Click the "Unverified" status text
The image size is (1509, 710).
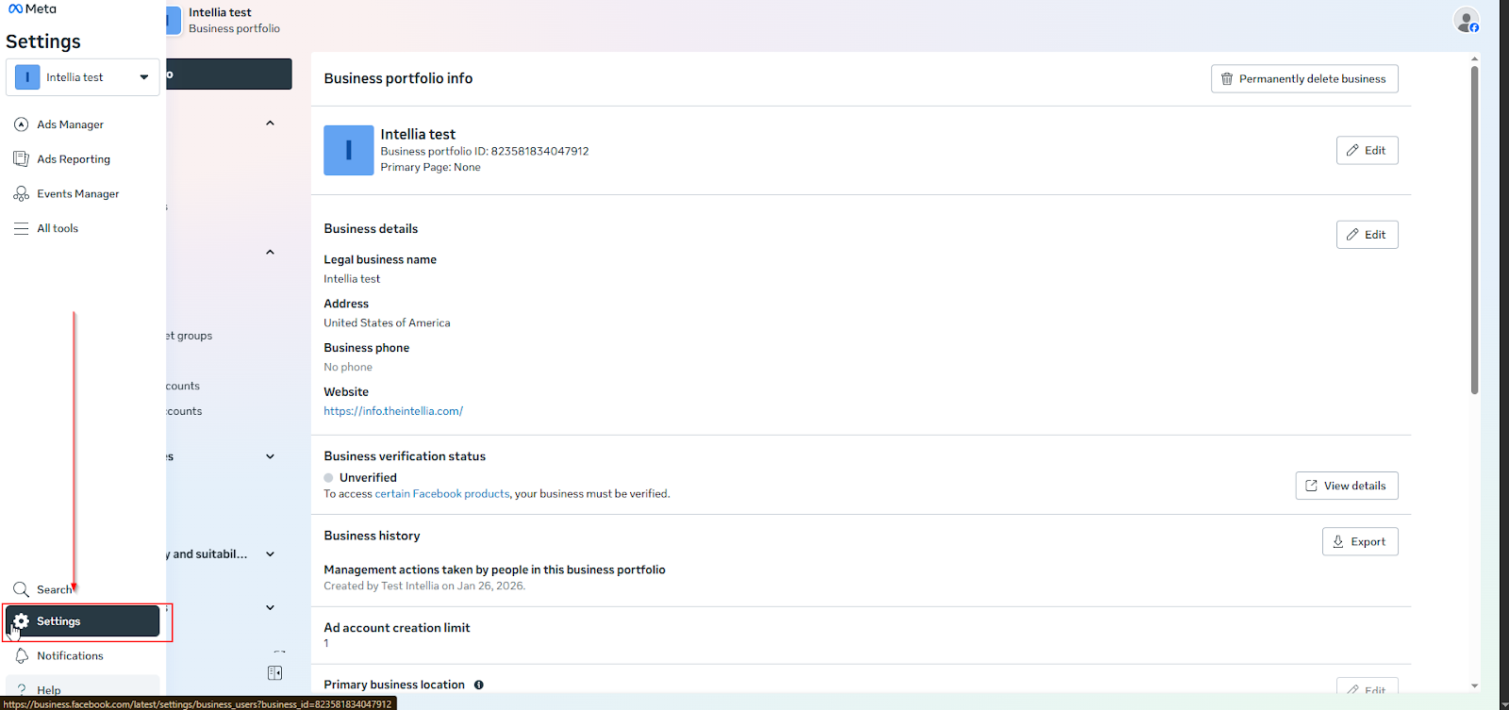368,478
